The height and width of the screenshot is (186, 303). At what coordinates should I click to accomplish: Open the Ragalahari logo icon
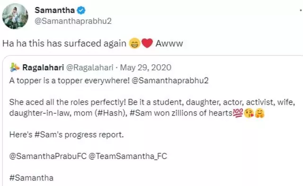point(15,68)
